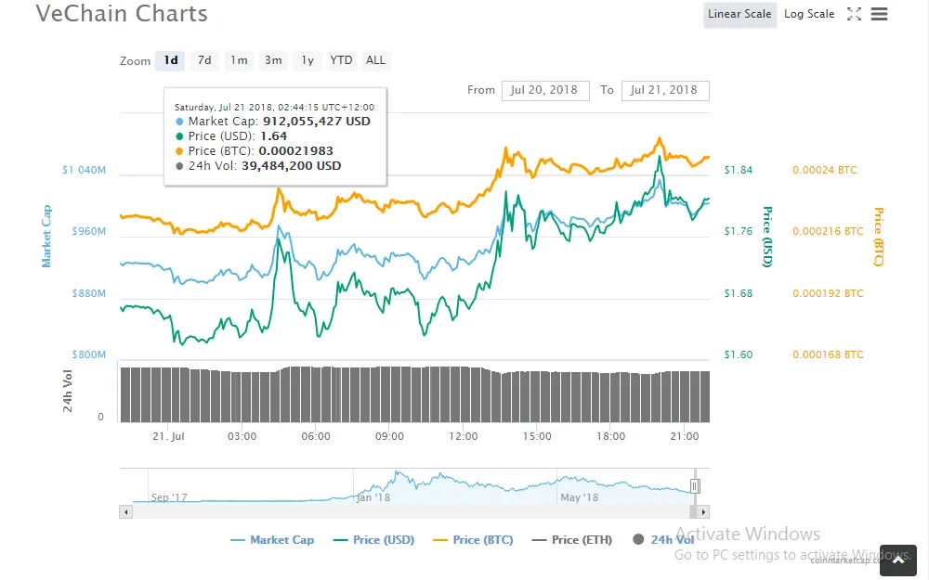This screenshot has width=929, height=580.
Task: Toggle Price (BTC) series in legend
Action: [474, 540]
